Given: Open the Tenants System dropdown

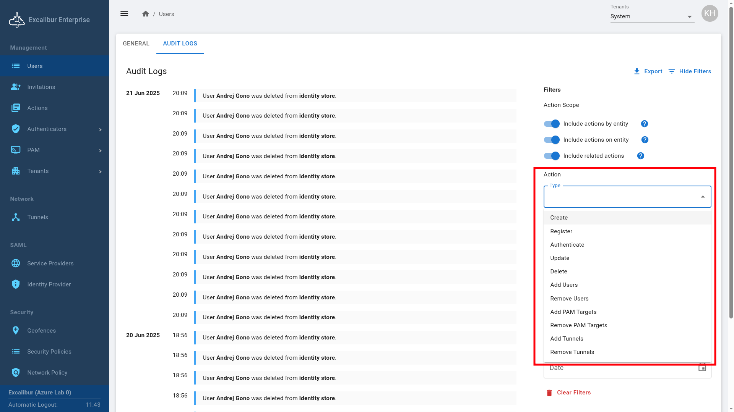Looking at the screenshot, I should [652, 16].
